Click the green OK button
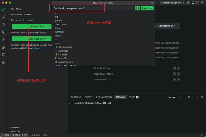This screenshot has height=137, width=206. 137,8
